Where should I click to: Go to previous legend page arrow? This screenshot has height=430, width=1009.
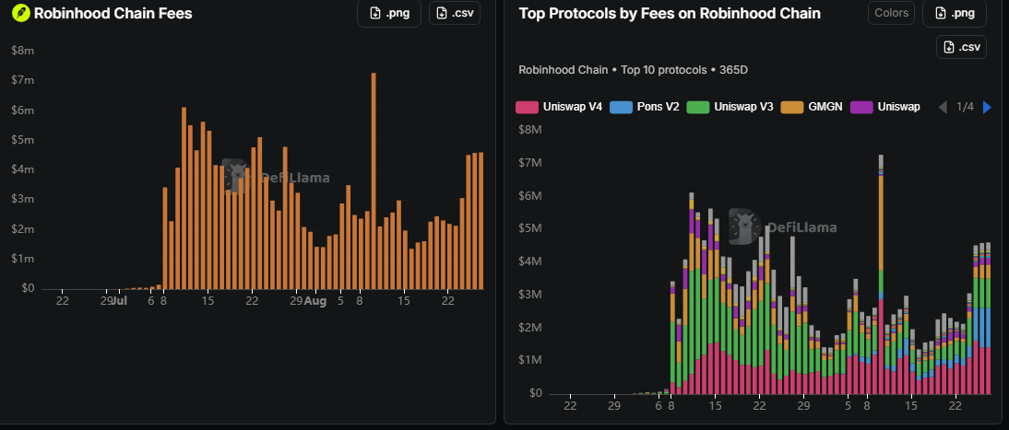point(943,108)
